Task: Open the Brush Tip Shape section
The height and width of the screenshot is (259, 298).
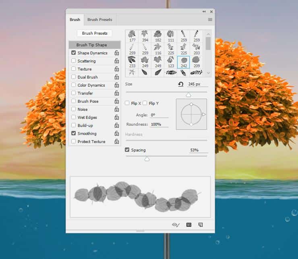Action: pyautogui.click(x=95, y=45)
